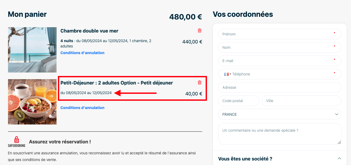
Task: Open the room's Conditions d'annulation
Action: 82,53
